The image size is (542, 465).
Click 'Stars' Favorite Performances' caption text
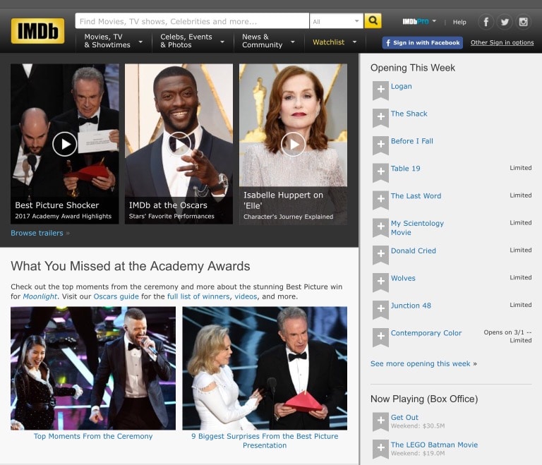(x=171, y=216)
